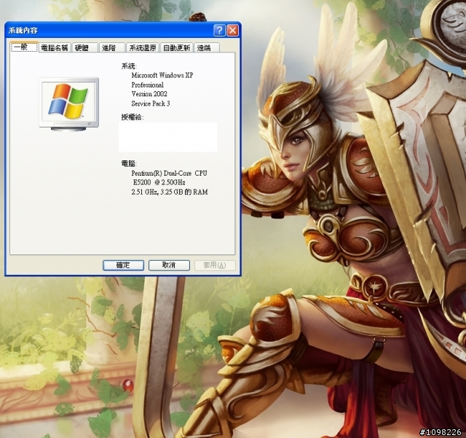Open the 系統還原 tab
The image size is (466, 438).
143,47
